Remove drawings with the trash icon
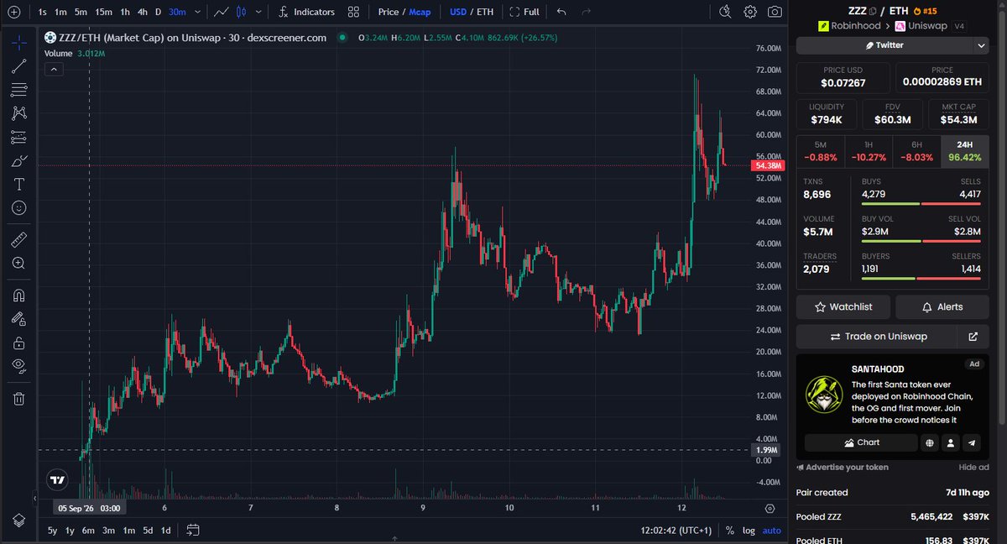 point(19,399)
